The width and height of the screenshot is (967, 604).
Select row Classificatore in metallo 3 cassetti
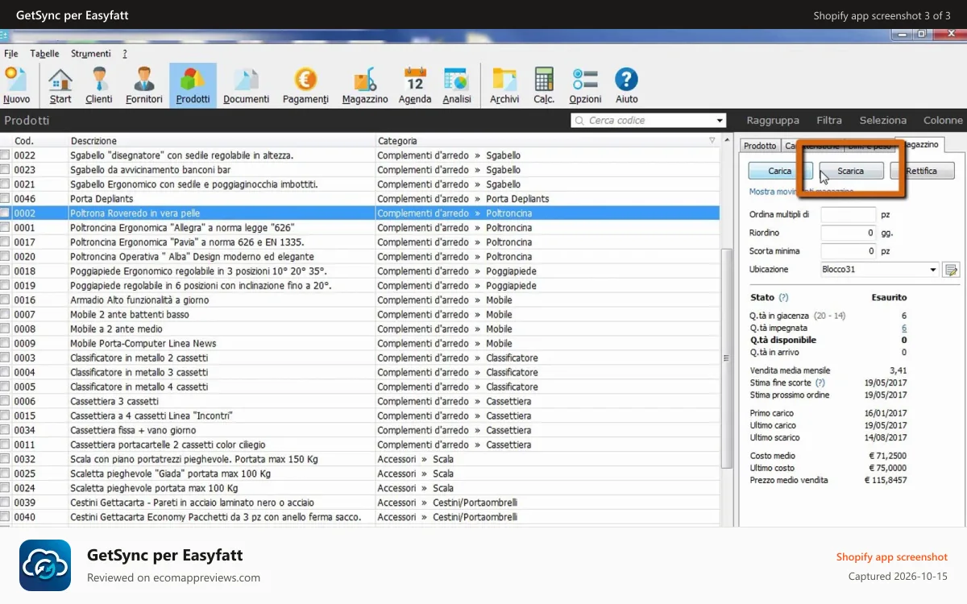point(360,373)
